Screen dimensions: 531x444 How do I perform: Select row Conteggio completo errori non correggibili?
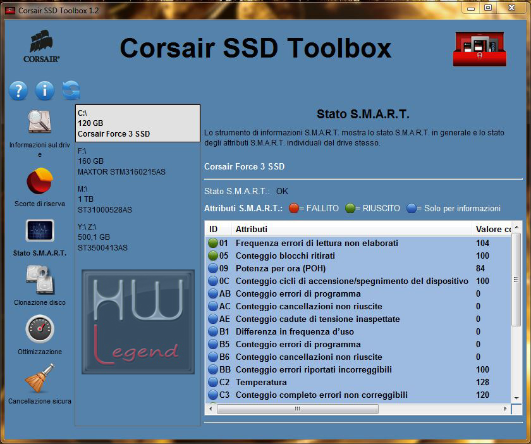click(358, 395)
